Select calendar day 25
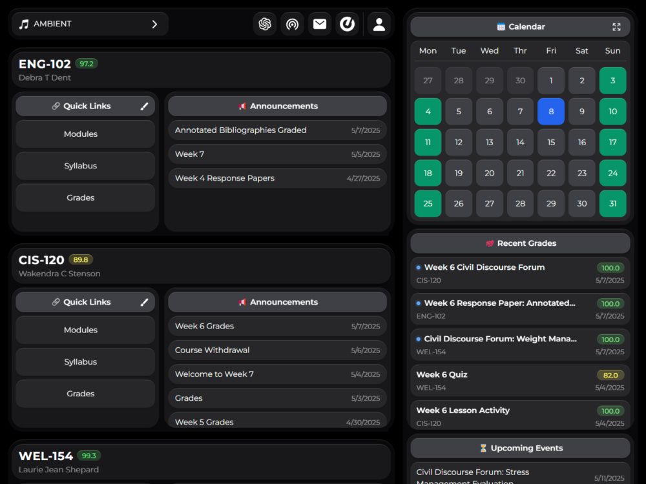This screenshot has height=484, width=646. tap(428, 203)
